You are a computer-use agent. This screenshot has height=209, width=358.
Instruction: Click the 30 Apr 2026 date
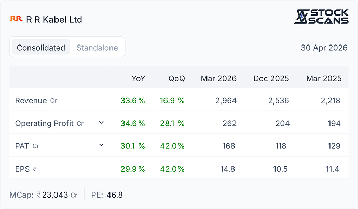tap(324, 48)
